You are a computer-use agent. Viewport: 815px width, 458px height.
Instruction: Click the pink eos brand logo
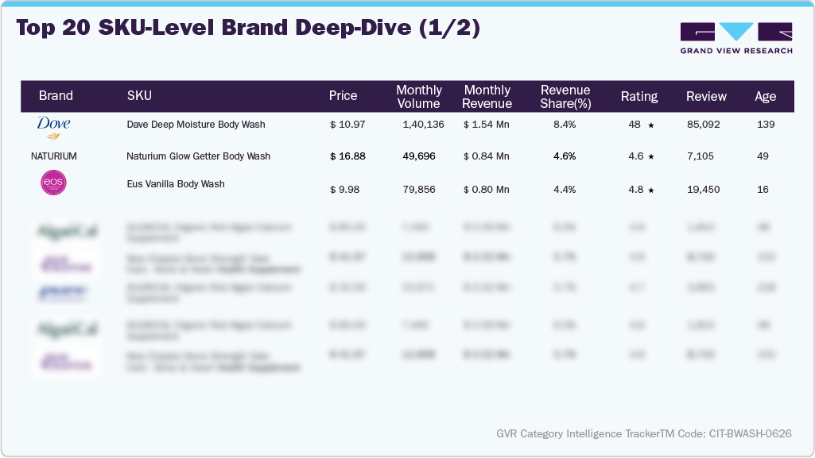point(53,183)
